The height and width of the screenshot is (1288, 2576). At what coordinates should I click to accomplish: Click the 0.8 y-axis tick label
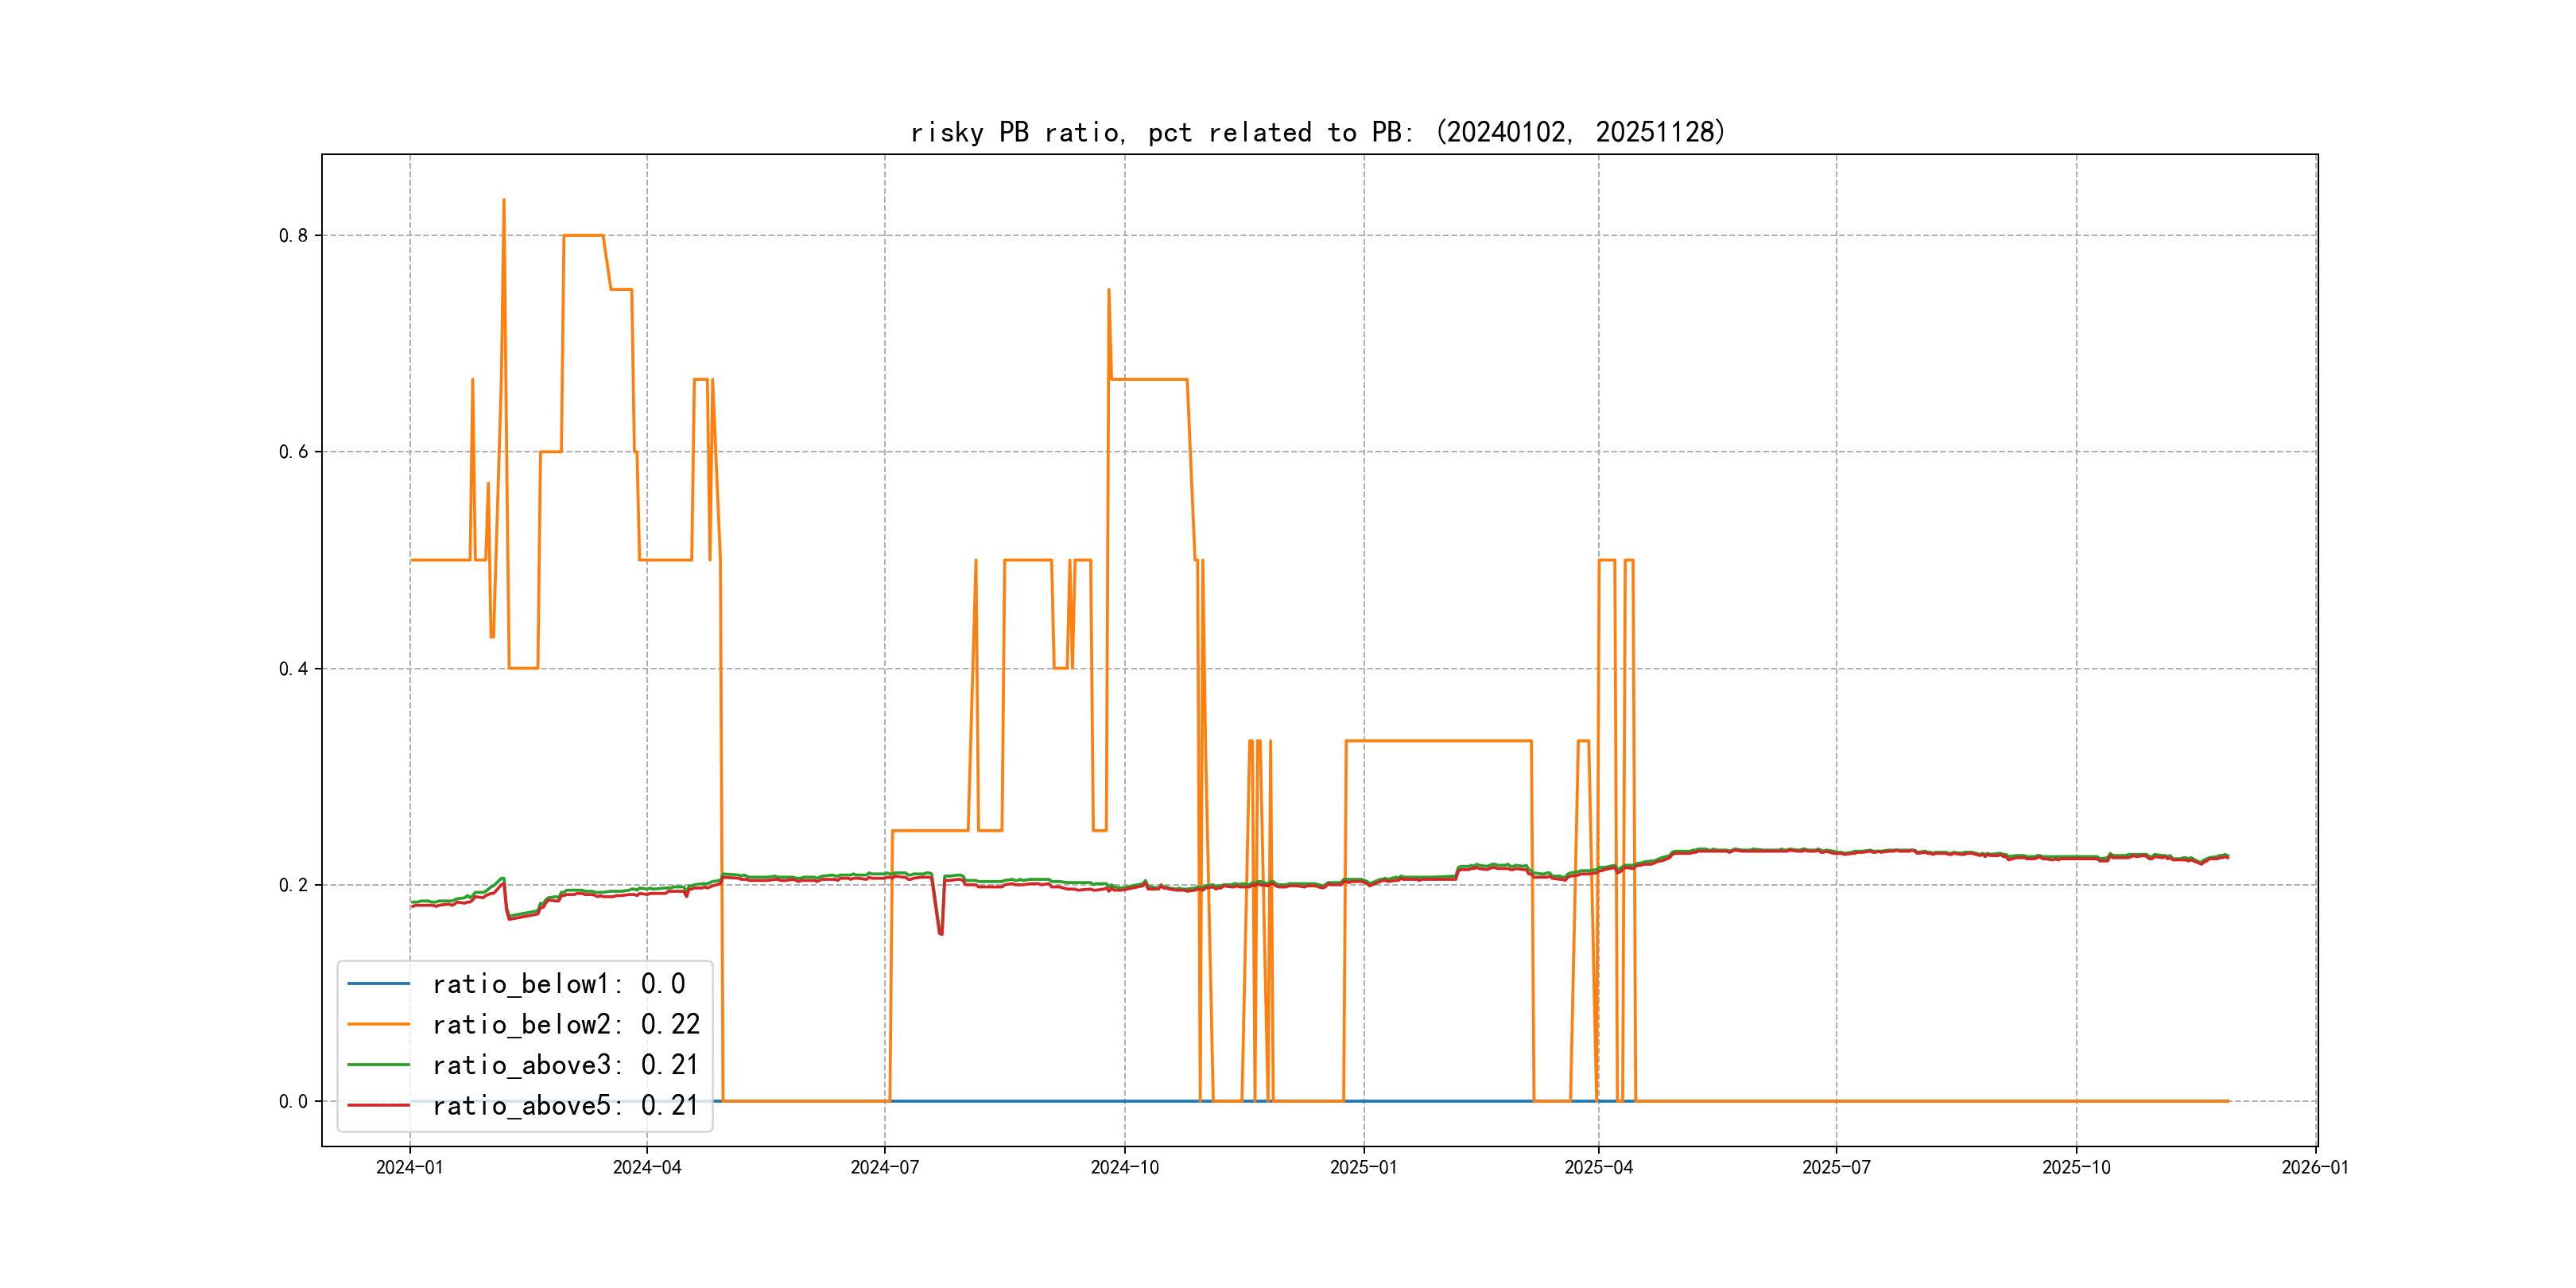click(293, 236)
